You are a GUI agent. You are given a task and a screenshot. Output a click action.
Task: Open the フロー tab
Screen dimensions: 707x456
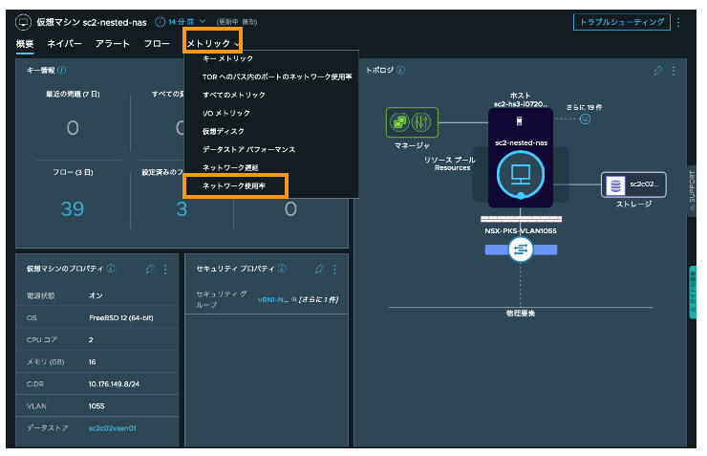coord(157,44)
